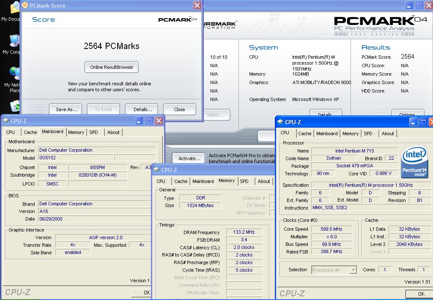Open About tab in mainboard CPU-Z window
This screenshot has width=433, height=300.
pyautogui.click(x=113, y=132)
